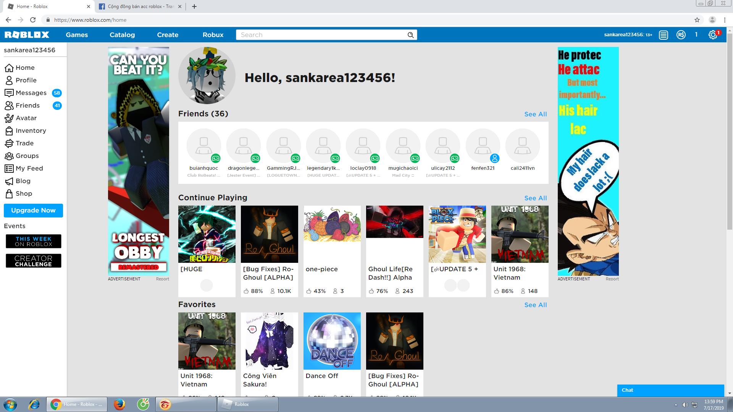See all Favorites
This screenshot has width=733, height=412.
click(x=536, y=305)
